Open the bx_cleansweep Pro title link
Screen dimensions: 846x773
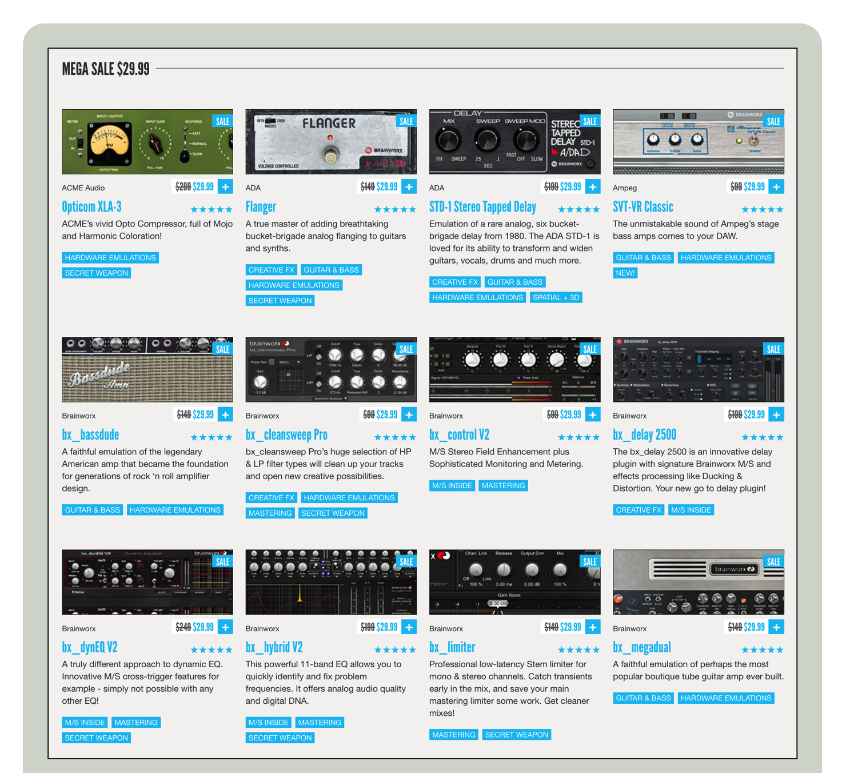[286, 435]
